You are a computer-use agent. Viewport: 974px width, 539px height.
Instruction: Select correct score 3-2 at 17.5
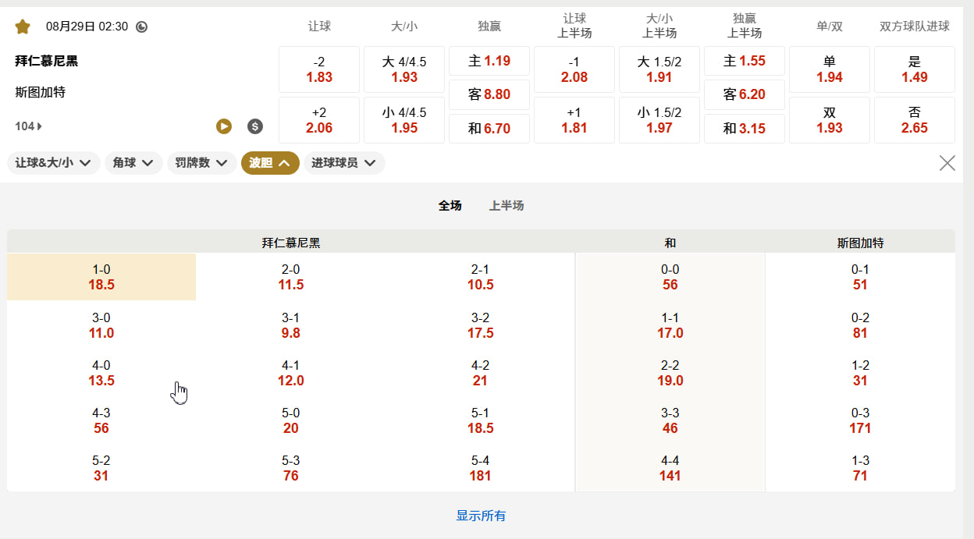click(x=481, y=325)
